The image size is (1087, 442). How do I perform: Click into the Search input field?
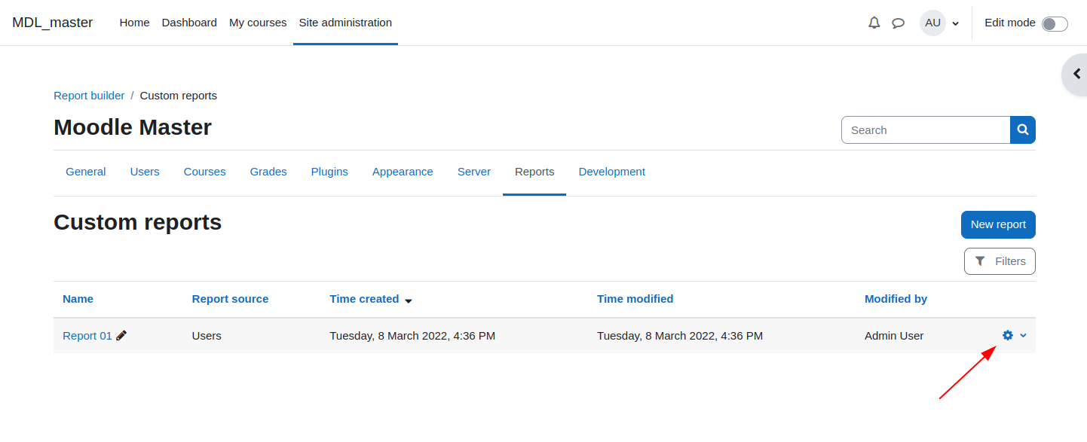coord(926,130)
